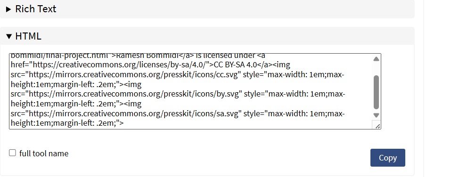Enable the full tool name checkbox
The width and height of the screenshot is (451, 177).
pos(12,153)
